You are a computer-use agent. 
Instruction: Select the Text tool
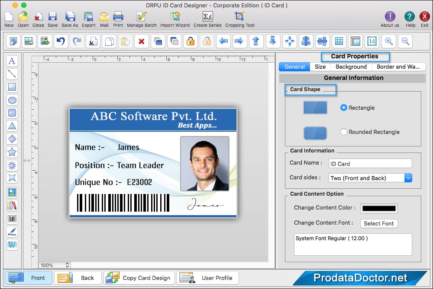coord(12,61)
